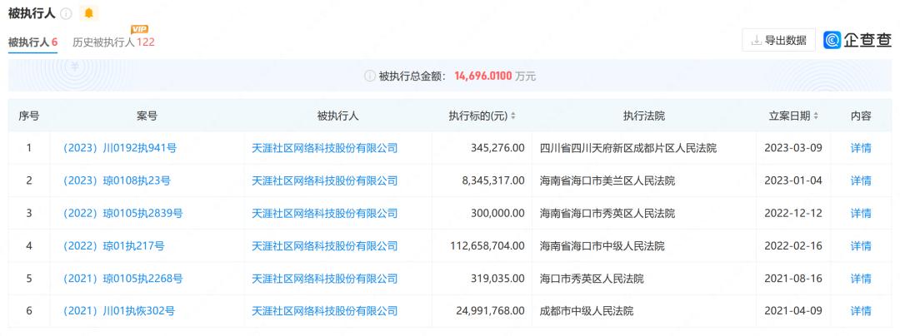Image resolution: width=900 pixels, height=336 pixels.
Task: Open case (2021)琼0105执2268号
Action: [x=122, y=279]
